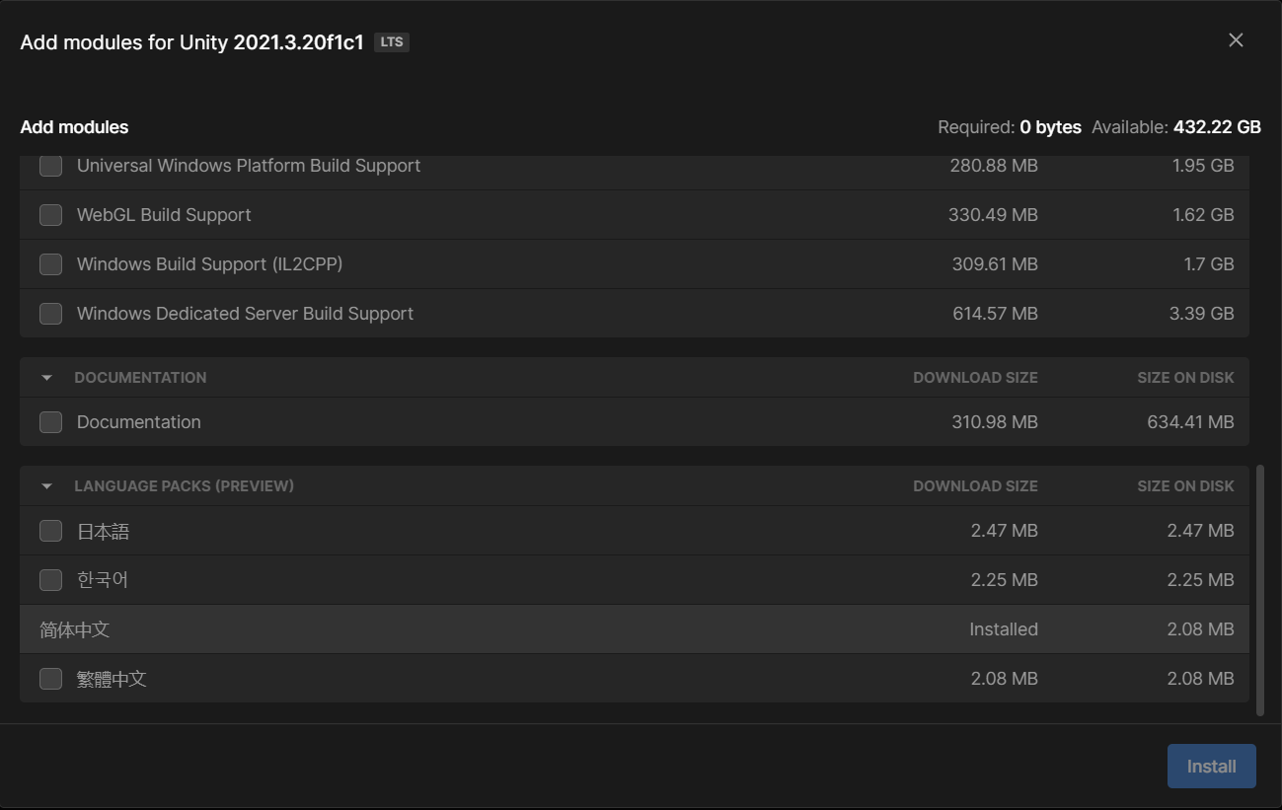Viewport: 1282px width, 810px height.
Task: Close the Add modules dialog
Action: point(1236,40)
